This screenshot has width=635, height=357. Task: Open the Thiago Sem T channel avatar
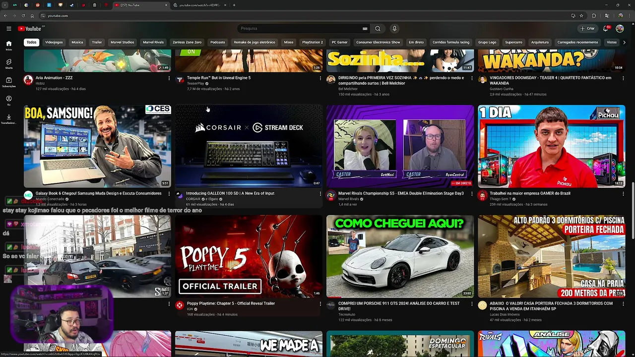[x=482, y=195]
